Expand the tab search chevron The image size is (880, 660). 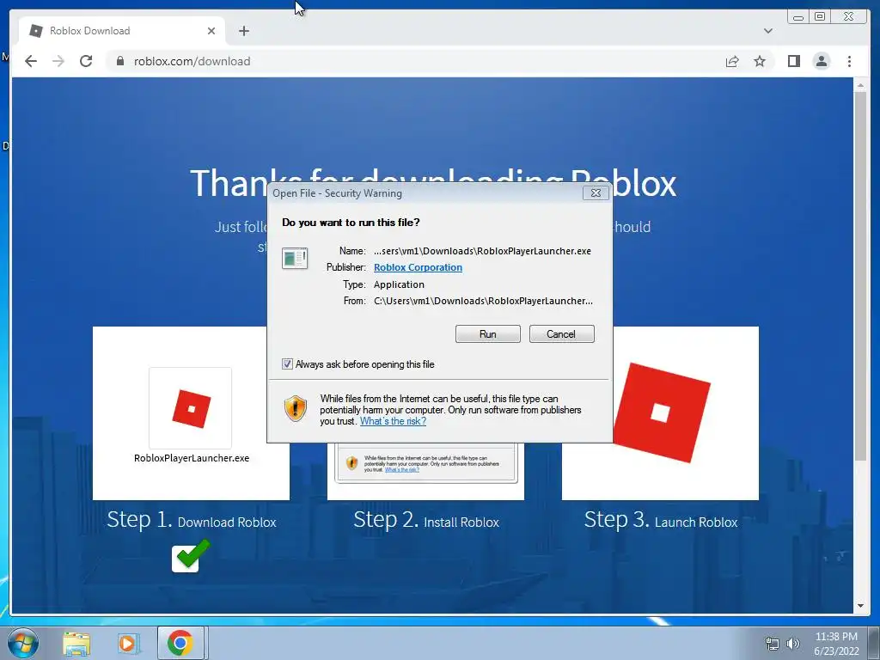tap(767, 31)
